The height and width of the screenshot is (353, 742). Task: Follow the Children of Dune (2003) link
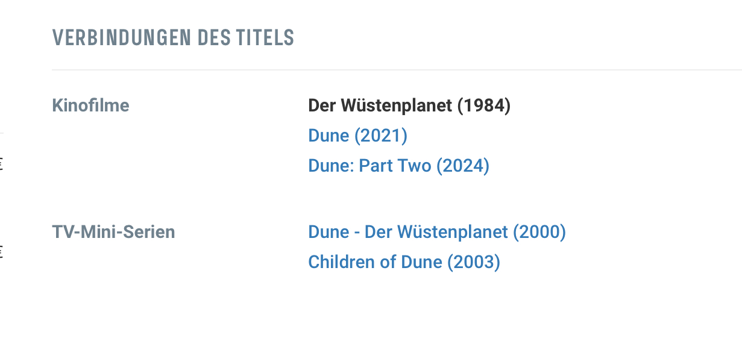[404, 262]
